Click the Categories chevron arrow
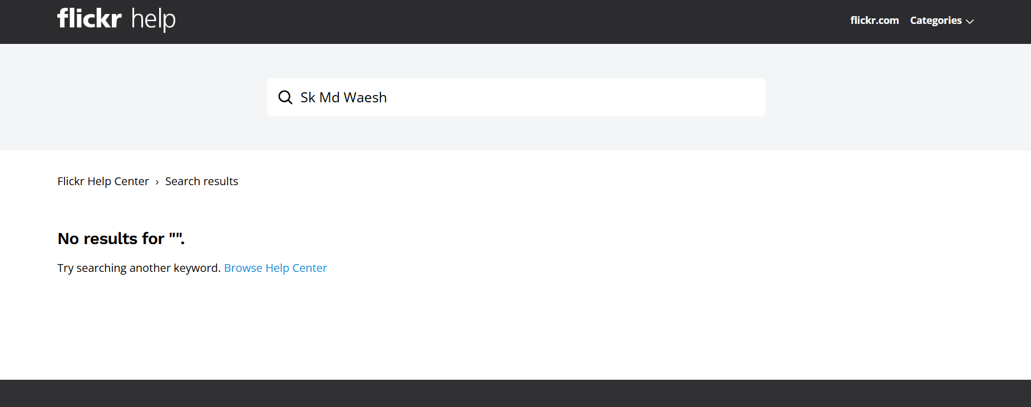This screenshot has width=1031, height=407. tap(970, 22)
